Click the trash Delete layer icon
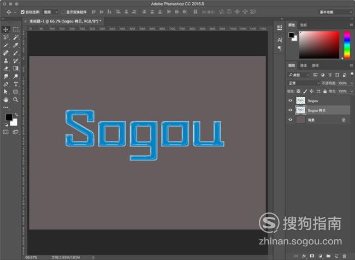355x260 pixels. [x=345, y=256]
